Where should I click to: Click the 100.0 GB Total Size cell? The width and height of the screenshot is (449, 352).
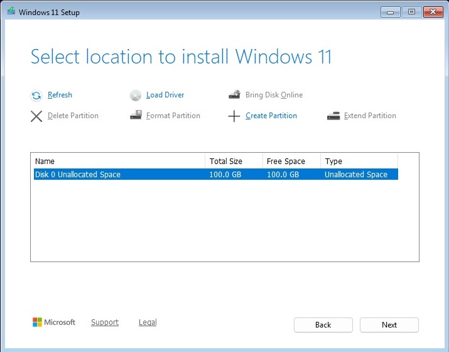click(x=225, y=174)
